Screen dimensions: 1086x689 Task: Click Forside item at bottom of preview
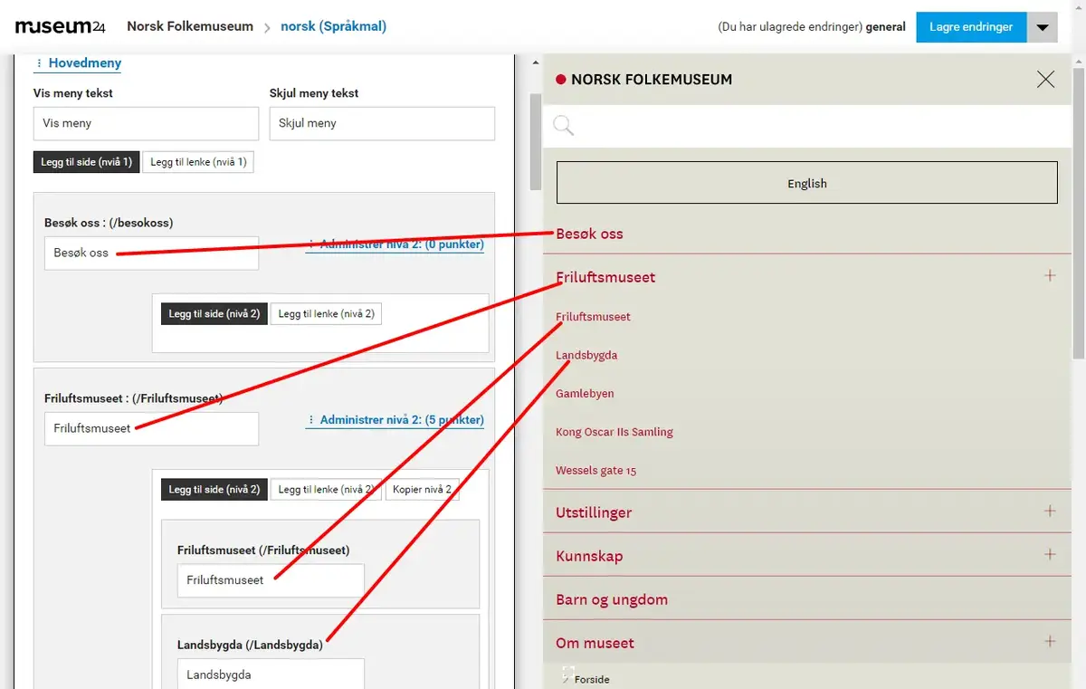tap(592, 679)
